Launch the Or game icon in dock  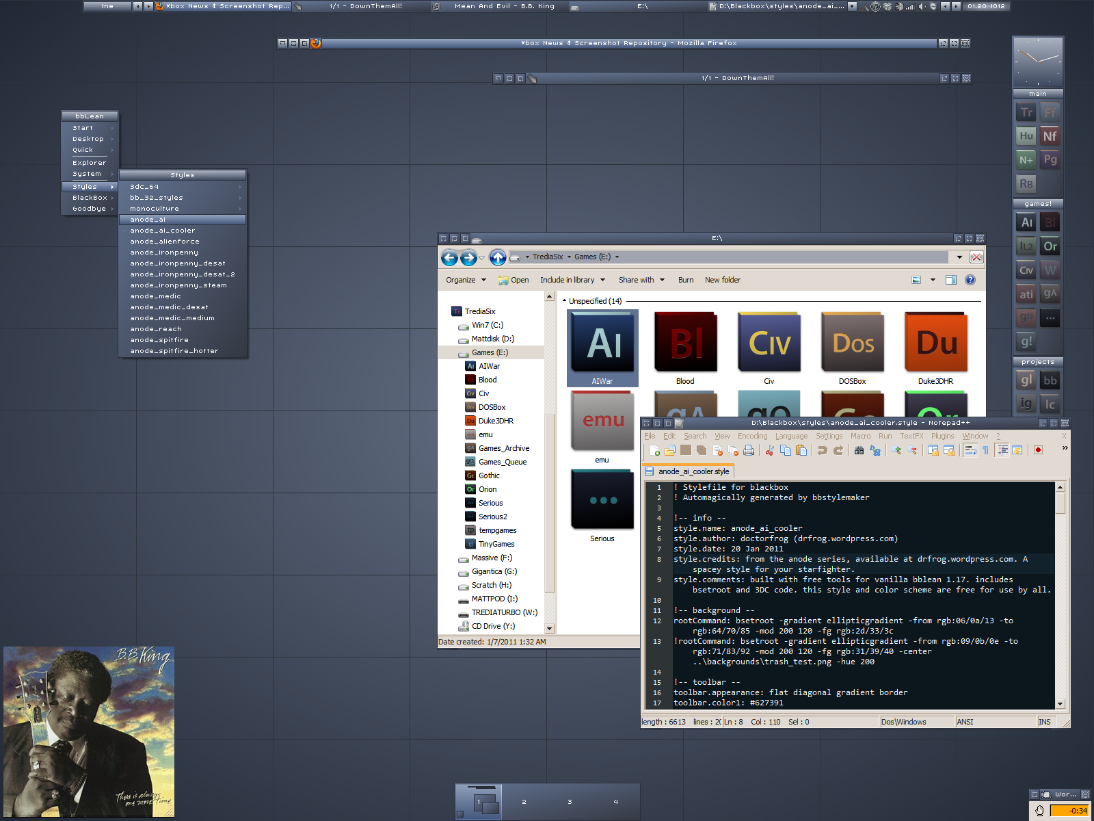1050,246
